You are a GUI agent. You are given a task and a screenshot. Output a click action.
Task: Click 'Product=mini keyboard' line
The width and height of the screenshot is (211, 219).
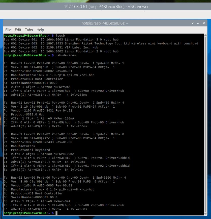tap(27, 150)
